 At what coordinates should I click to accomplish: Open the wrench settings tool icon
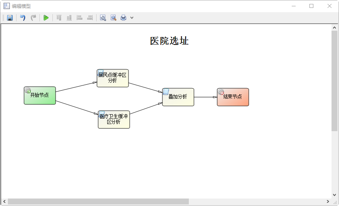click(x=103, y=18)
